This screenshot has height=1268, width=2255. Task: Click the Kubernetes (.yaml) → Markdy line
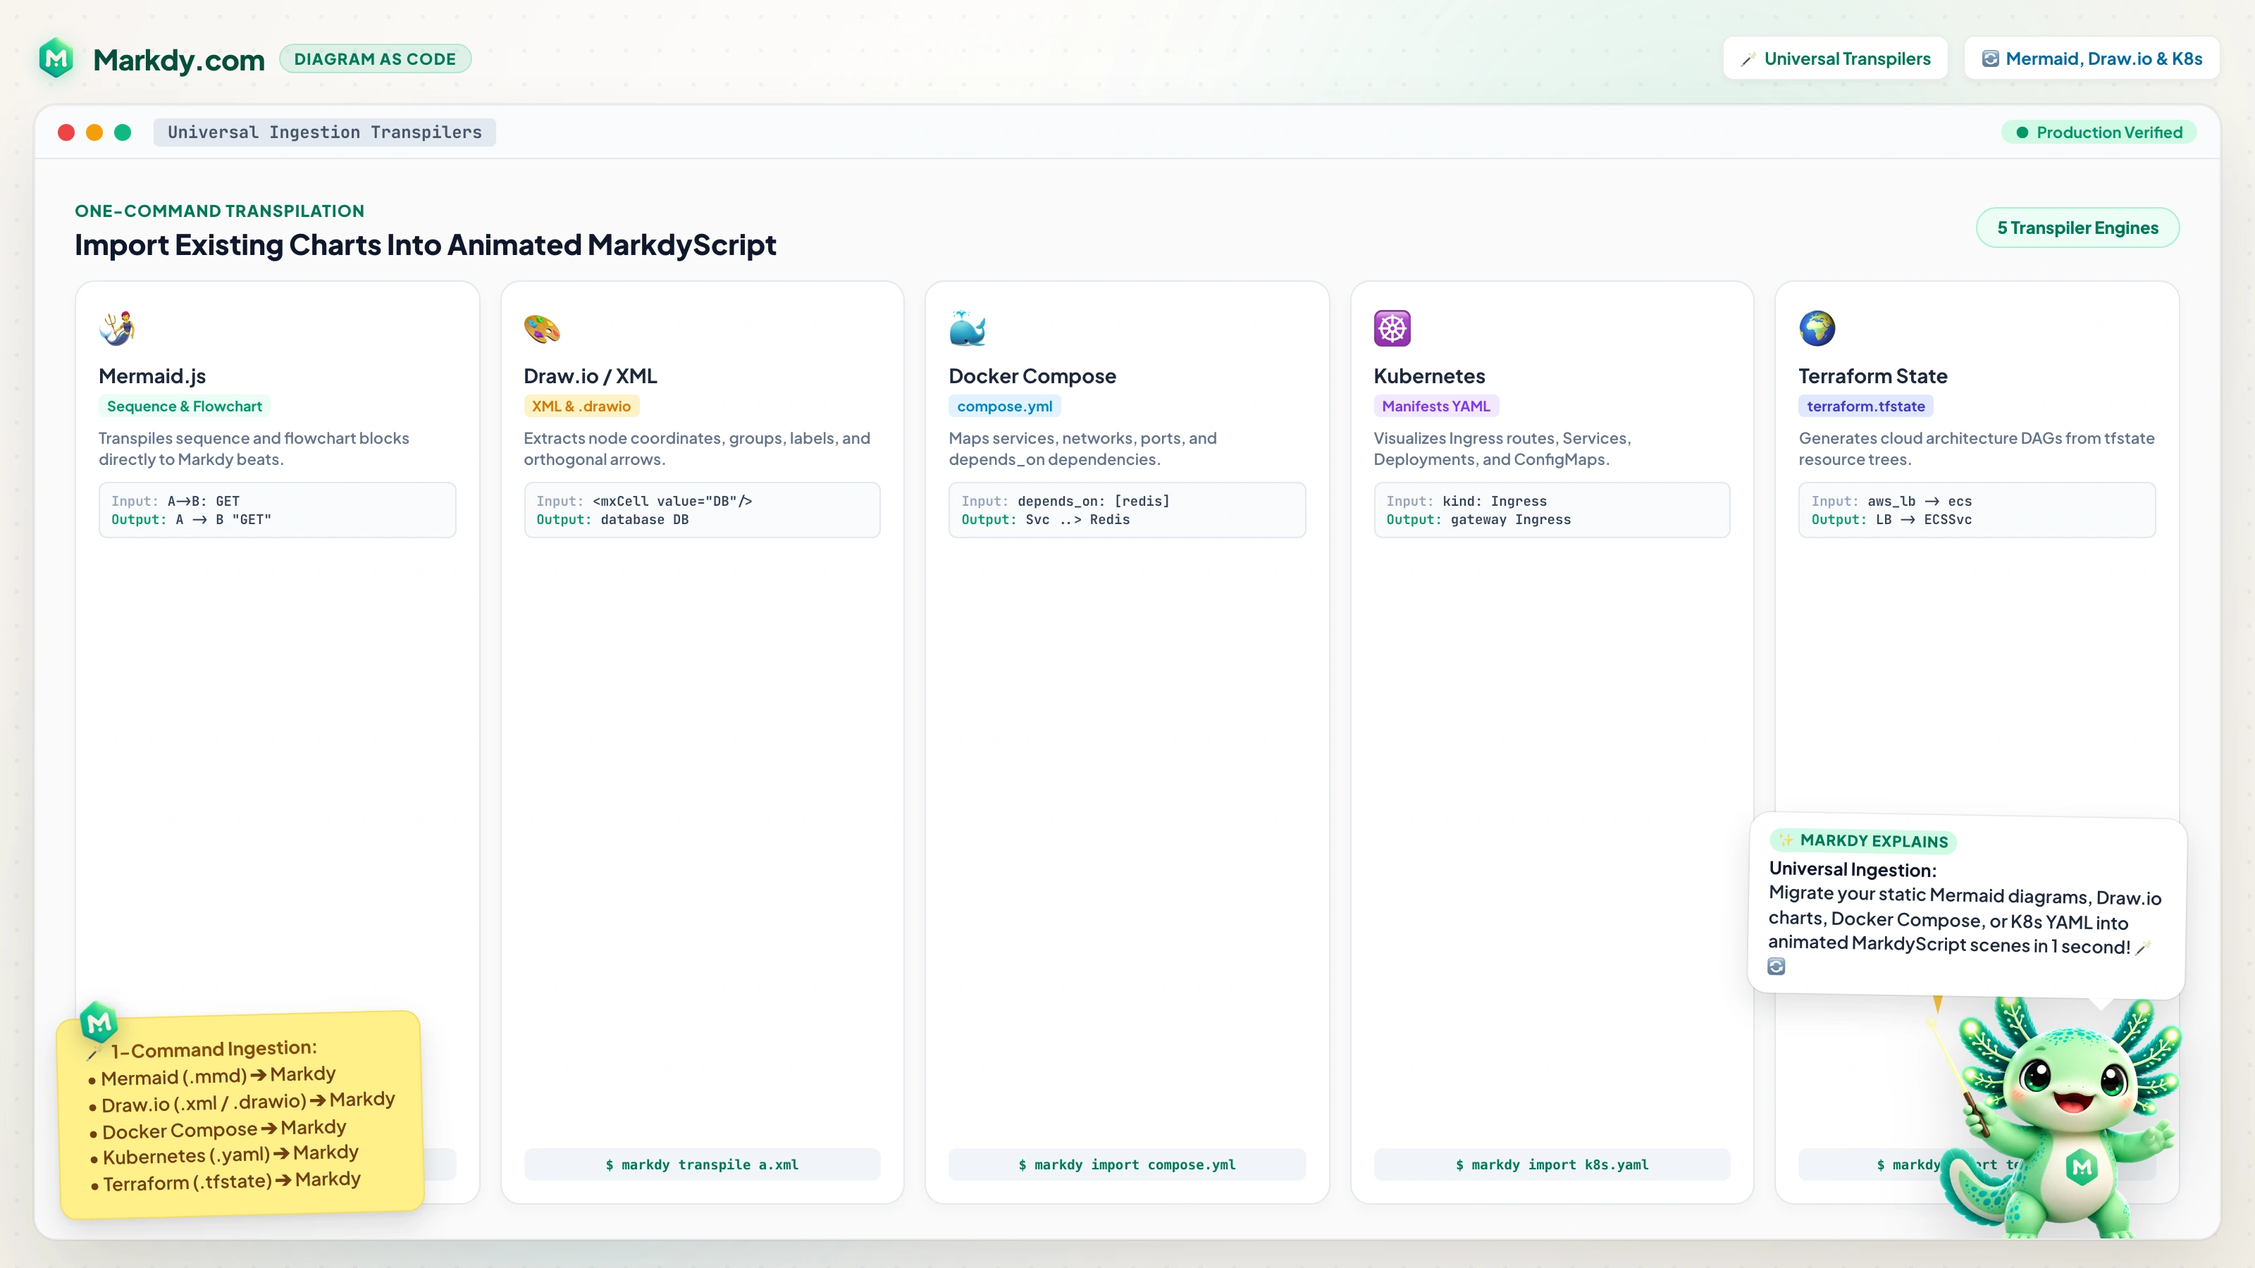point(224,1155)
